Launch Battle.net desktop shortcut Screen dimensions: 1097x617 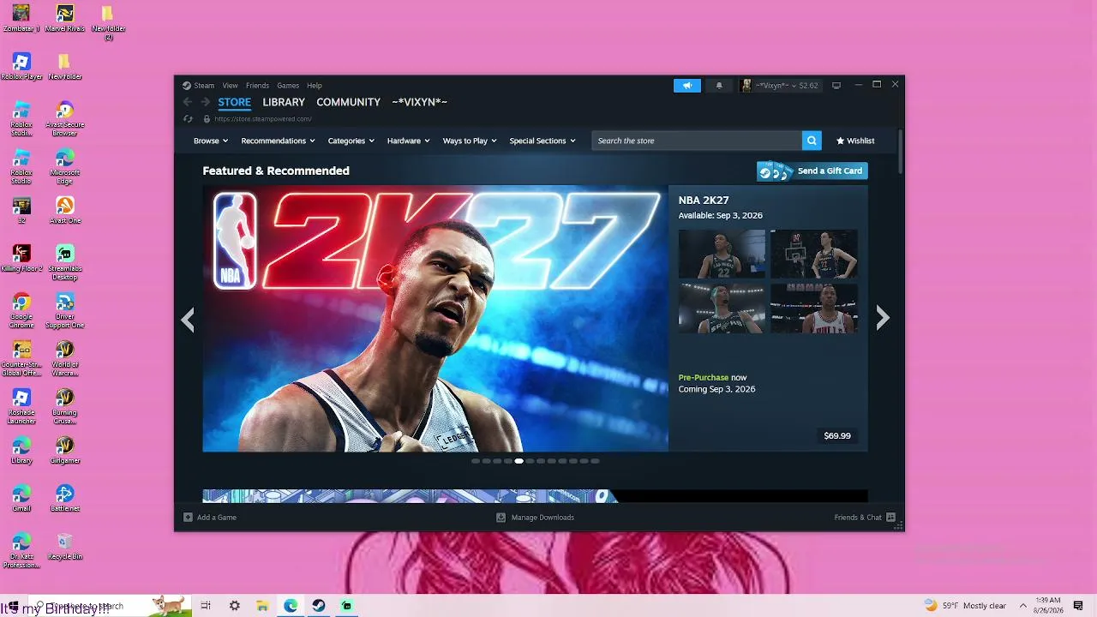coord(65,498)
